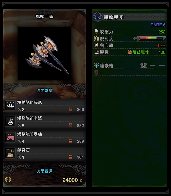Screen dimensions: 171x196
Task: Click the storage box icon beside 832
Action: [x=70, y=125]
